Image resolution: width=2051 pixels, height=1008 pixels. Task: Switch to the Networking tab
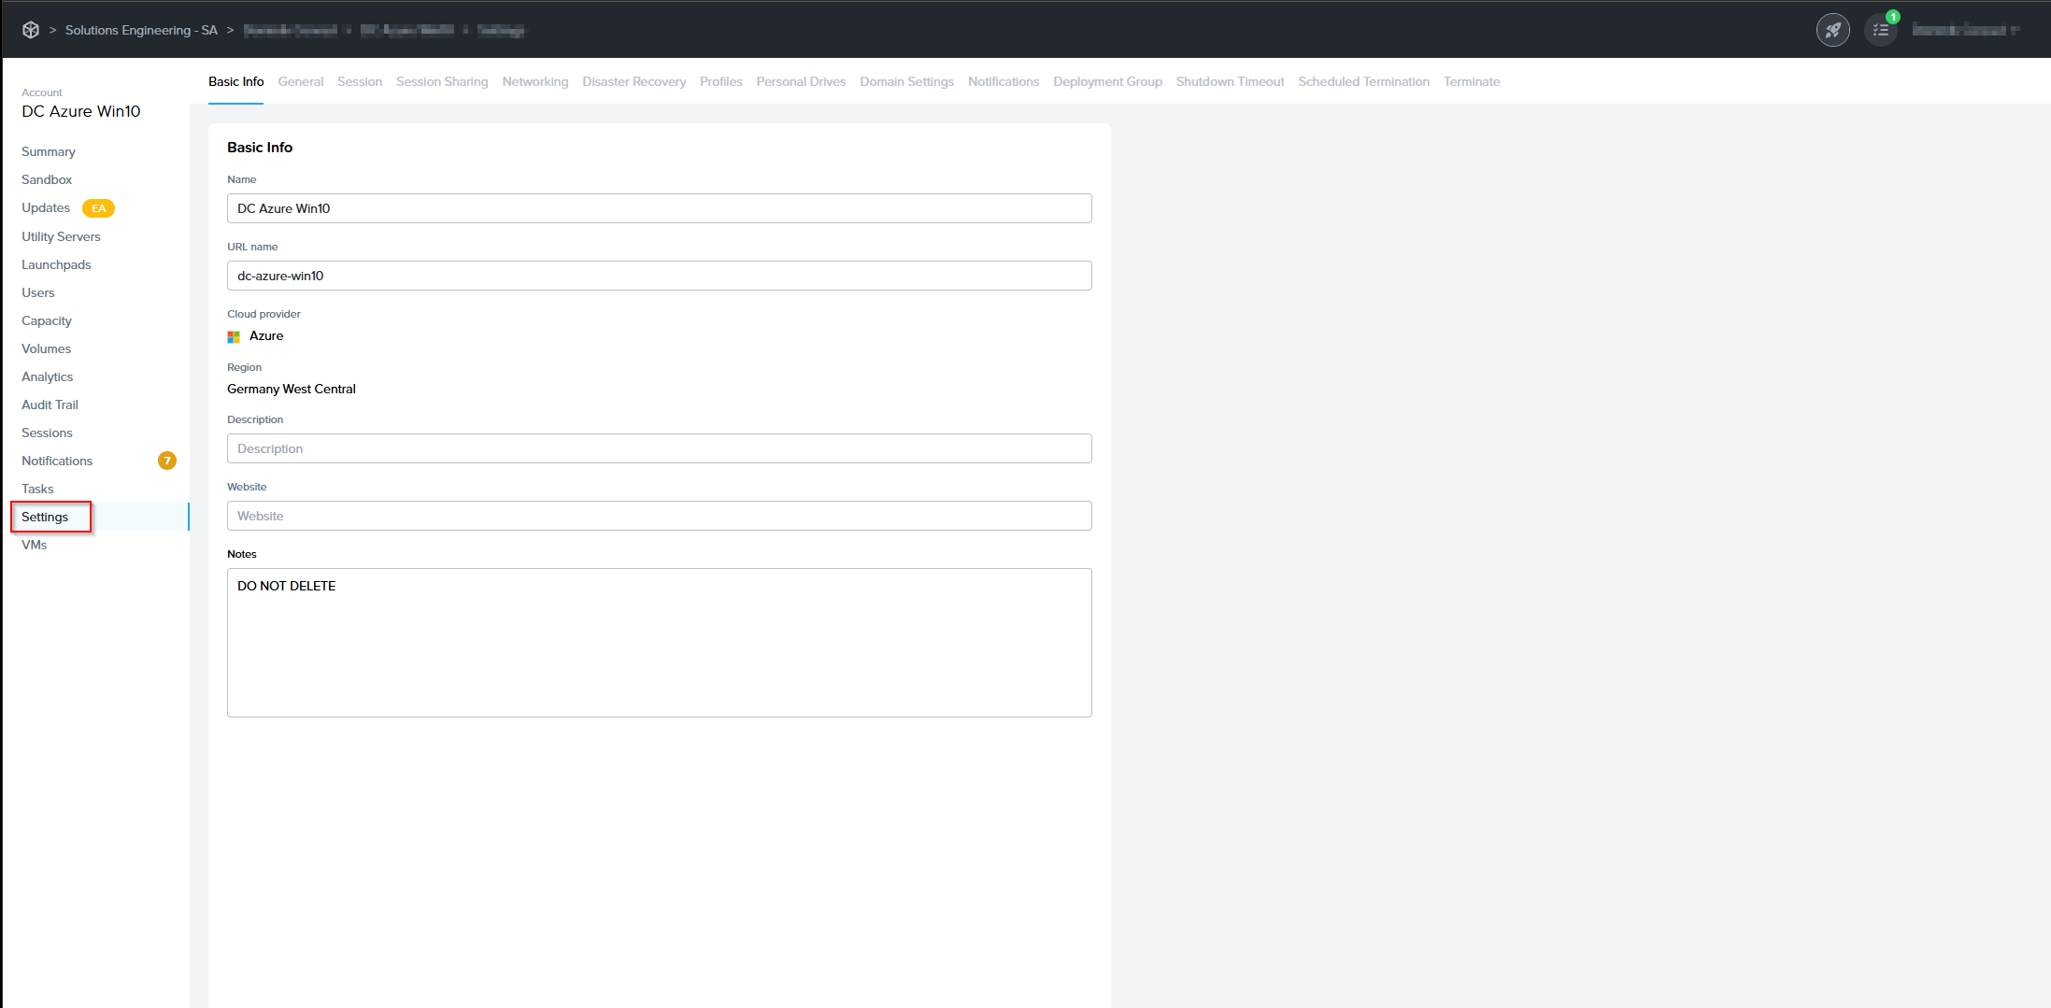tap(534, 82)
